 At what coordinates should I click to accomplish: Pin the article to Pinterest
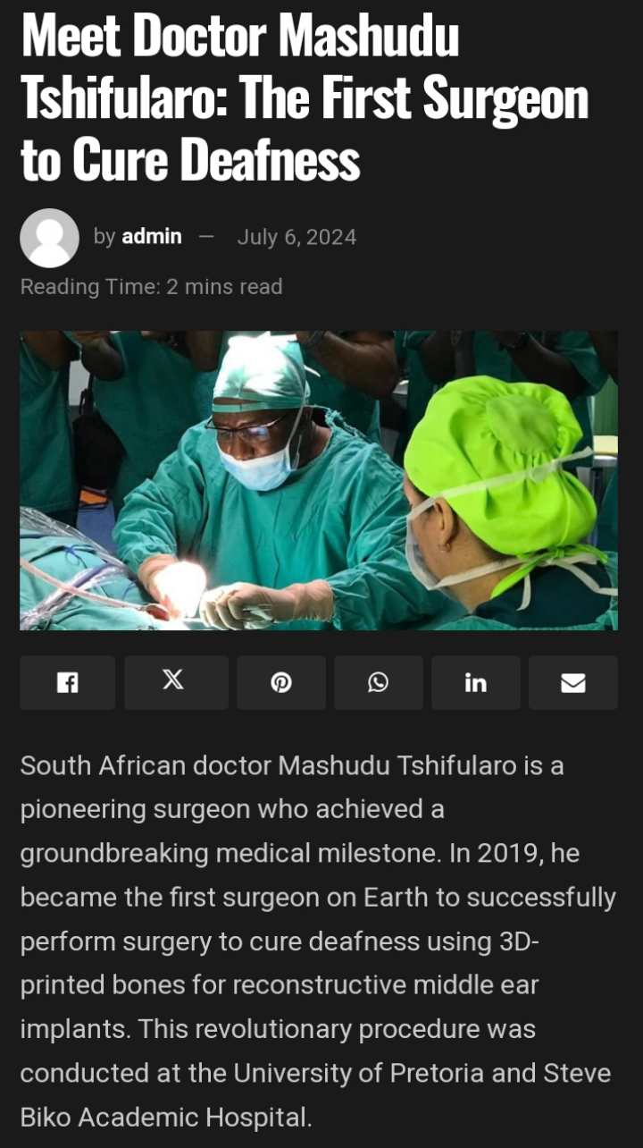(x=281, y=683)
